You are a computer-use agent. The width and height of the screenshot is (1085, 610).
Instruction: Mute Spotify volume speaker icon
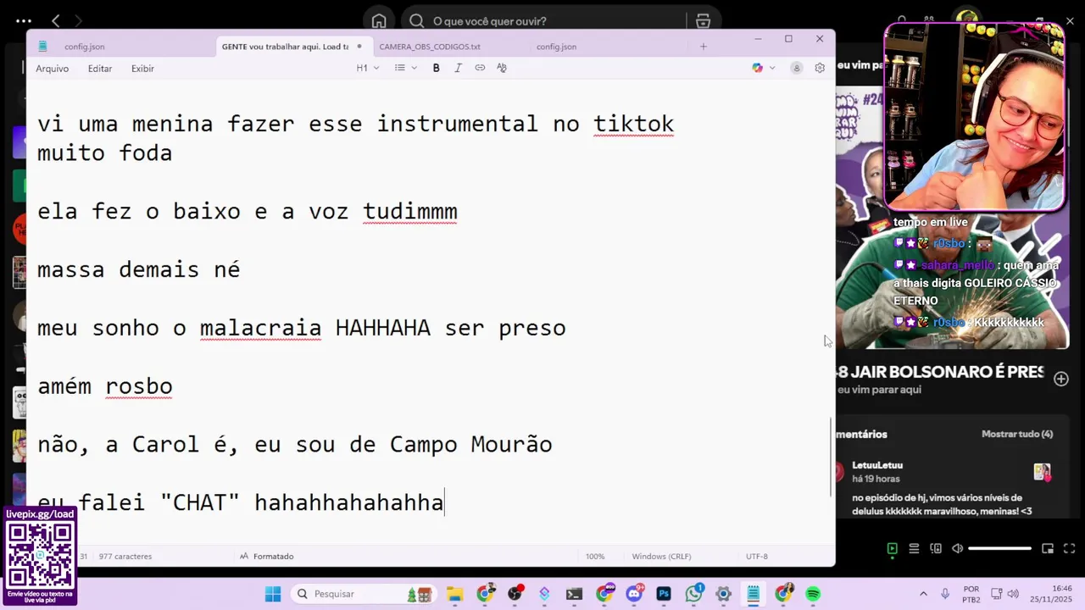[x=958, y=548]
